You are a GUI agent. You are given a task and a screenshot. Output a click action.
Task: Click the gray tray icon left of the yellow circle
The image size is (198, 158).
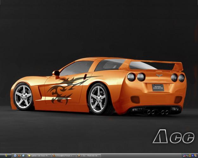[x=187, y=156]
